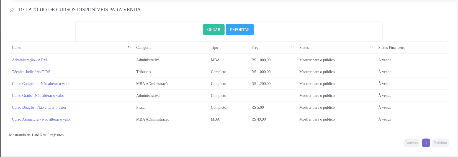The image size is (458, 157).
Task: Open Curso Grátis - Não alterar o valor
Action: click(38, 95)
